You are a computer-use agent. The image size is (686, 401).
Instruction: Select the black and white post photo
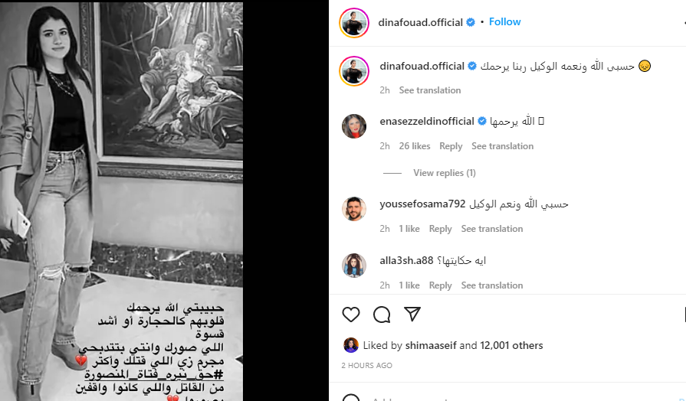coord(121,201)
